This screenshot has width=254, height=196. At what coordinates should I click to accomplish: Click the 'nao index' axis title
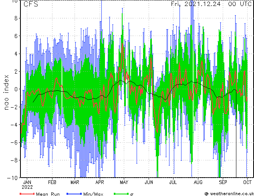tap(6, 92)
